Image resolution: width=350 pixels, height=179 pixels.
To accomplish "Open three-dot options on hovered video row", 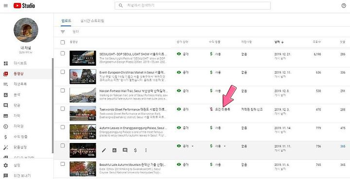I will click(146, 150).
